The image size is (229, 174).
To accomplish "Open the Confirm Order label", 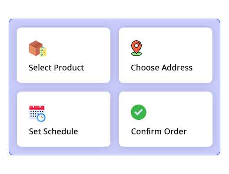I will pos(159,131).
